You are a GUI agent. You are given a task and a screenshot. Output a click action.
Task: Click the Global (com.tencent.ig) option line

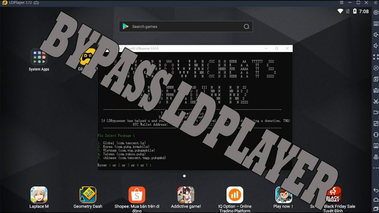pyautogui.click(x=121, y=143)
